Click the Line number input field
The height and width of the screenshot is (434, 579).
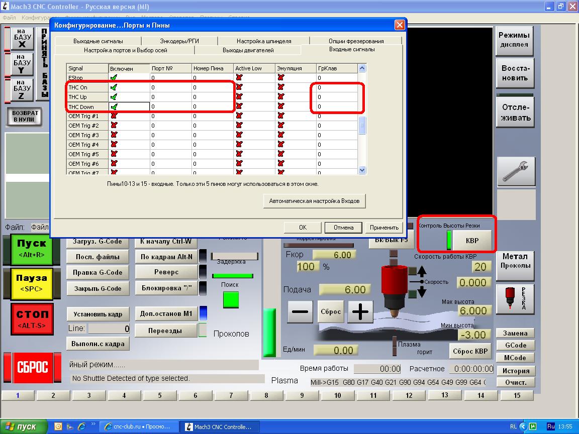(109, 329)
